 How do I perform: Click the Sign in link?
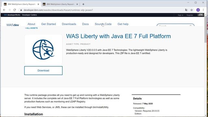181,15
